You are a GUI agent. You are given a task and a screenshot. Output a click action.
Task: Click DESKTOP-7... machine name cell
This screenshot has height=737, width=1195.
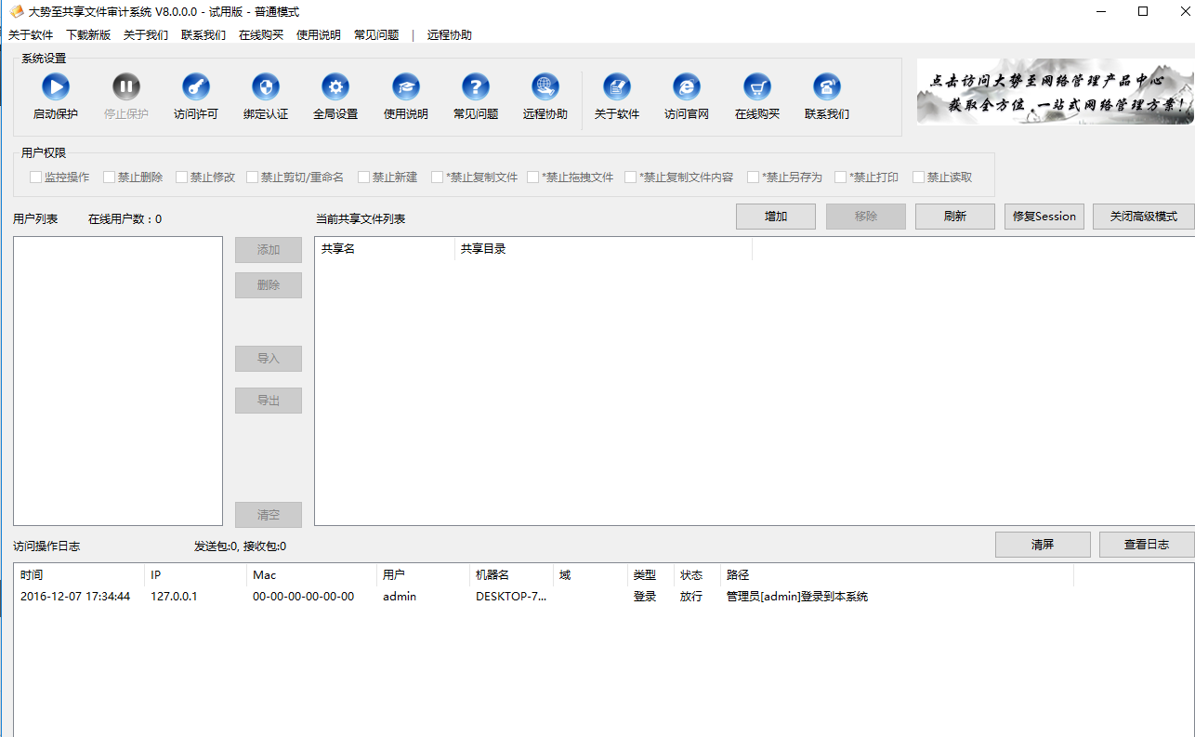511,597
